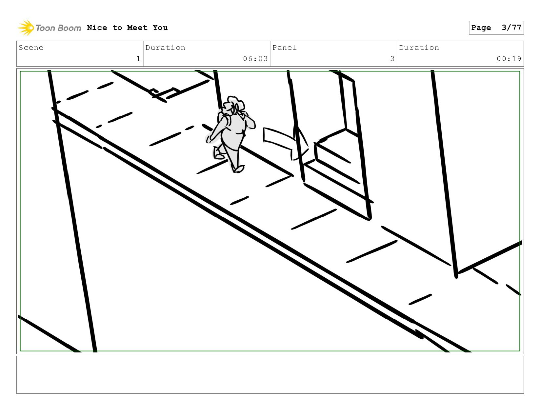
Task: Click the empty notes box below the panel
Action: click(270, 375)
